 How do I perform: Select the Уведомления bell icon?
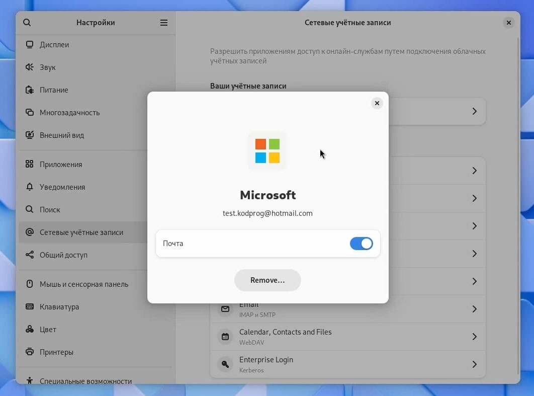30,187
